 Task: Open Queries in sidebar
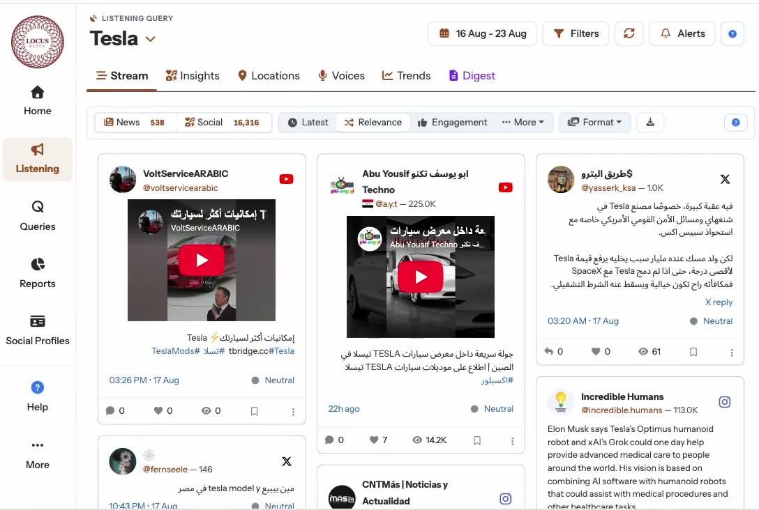click(x=37, y=215)
